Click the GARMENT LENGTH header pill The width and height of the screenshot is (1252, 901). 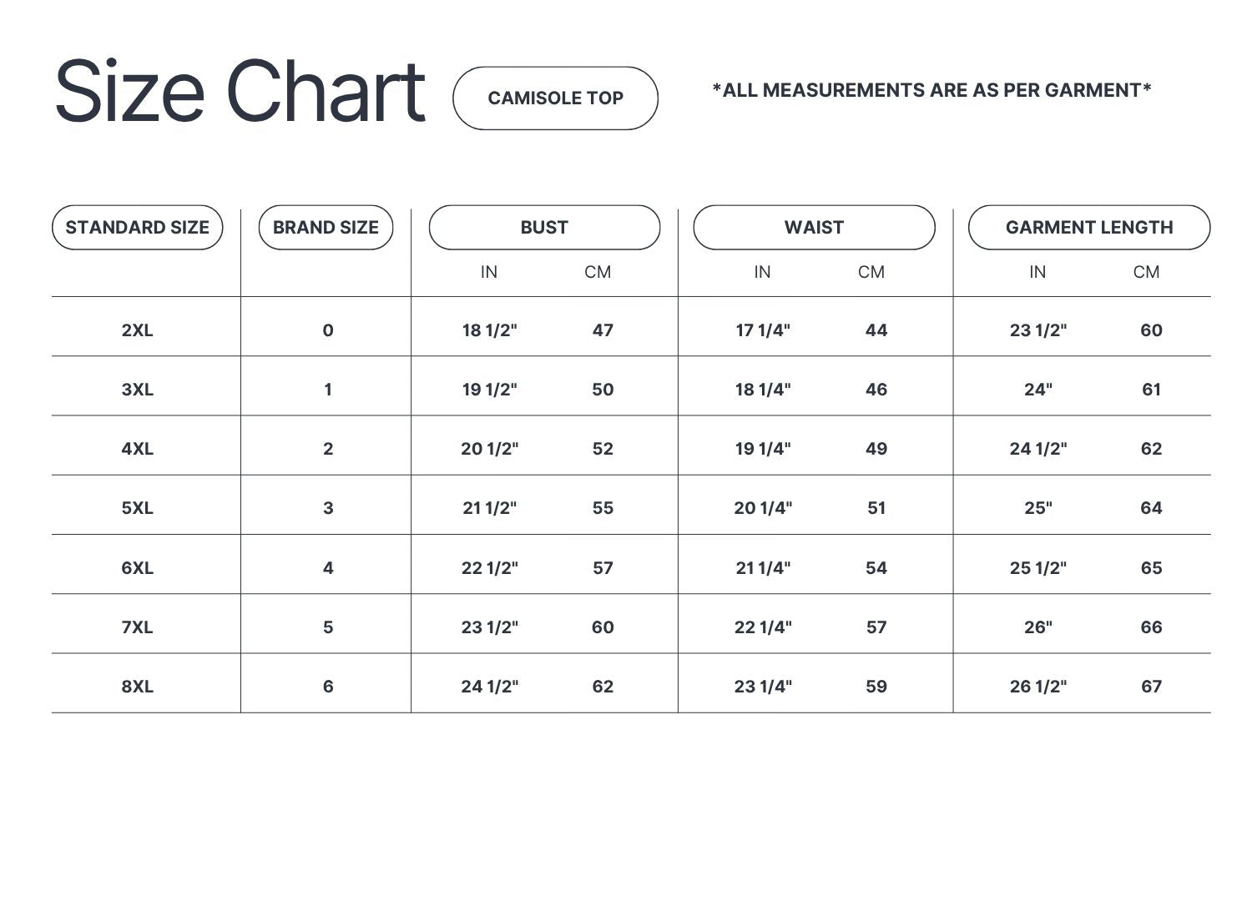point(1089,228)
